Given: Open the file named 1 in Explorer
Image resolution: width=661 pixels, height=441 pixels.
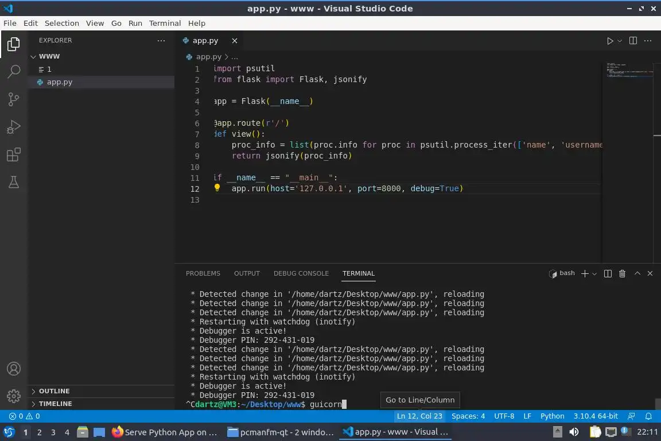Looking at the screenshot, I should pos(101,69).
